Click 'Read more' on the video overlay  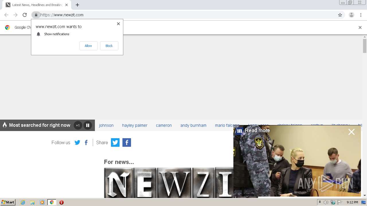point(257,130)
